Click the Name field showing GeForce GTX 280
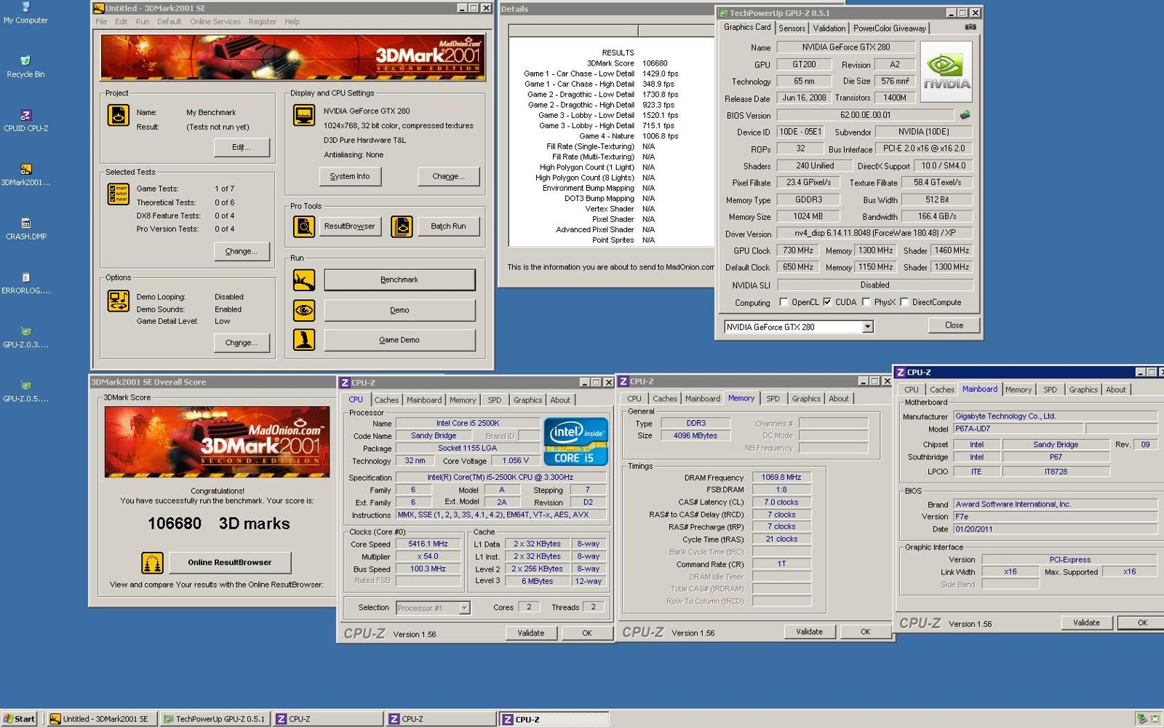1164x728 pixels. 846,47
